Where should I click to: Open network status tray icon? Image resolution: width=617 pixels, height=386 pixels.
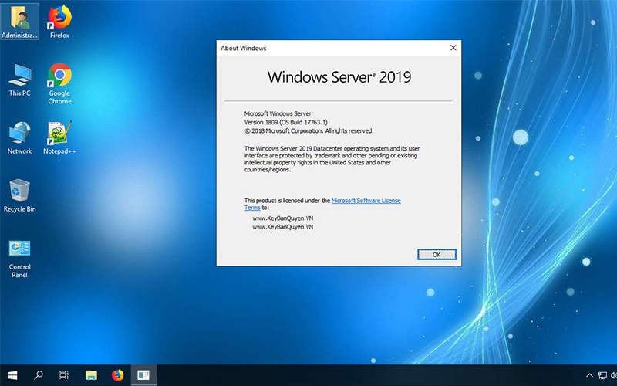tap(602, 375)
